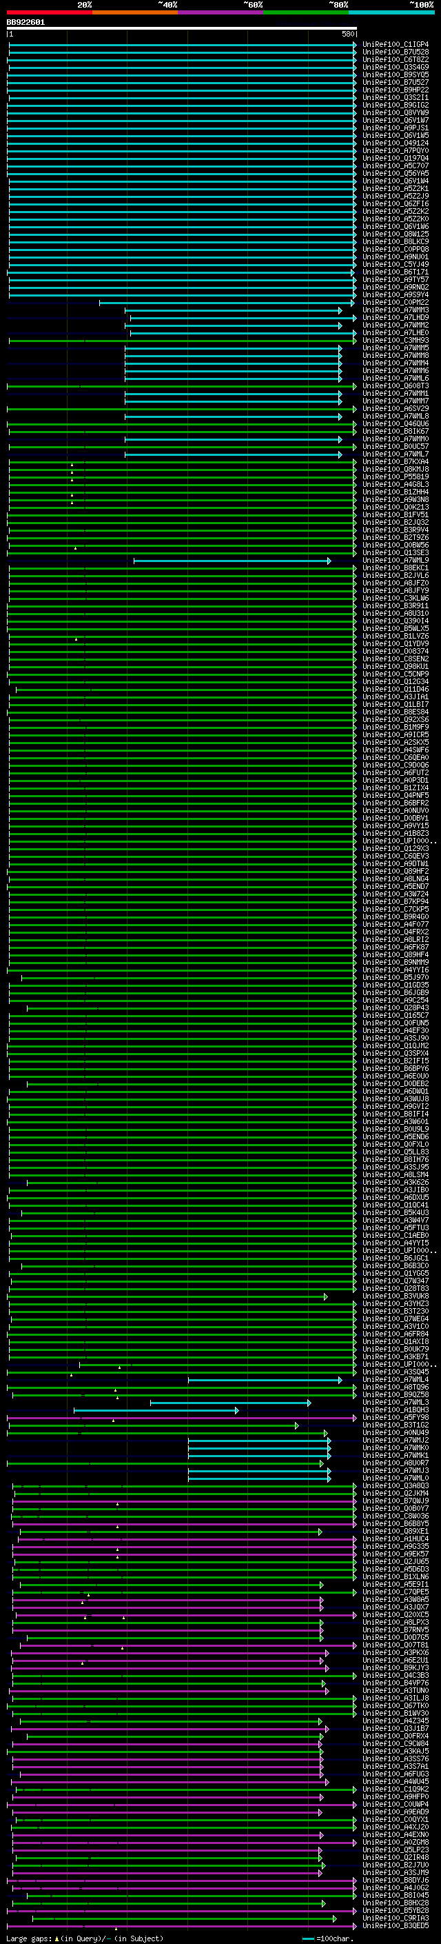Click the orange ~40% identity legend segment

[136, 12]
